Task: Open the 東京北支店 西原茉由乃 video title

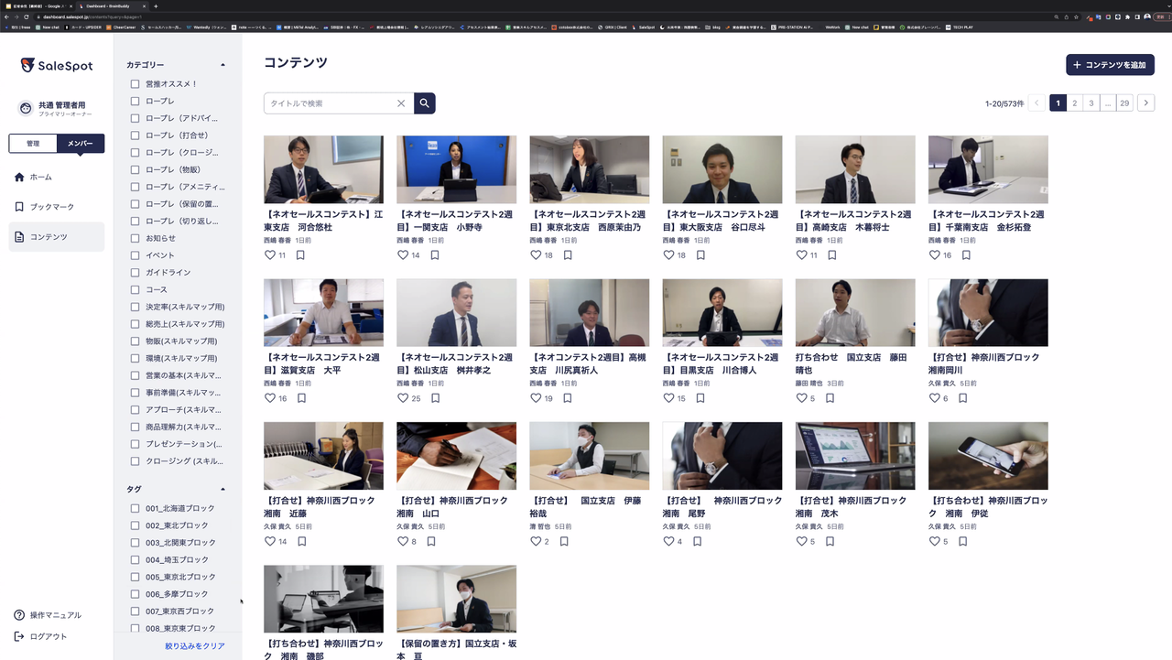Action: (589, 221)
